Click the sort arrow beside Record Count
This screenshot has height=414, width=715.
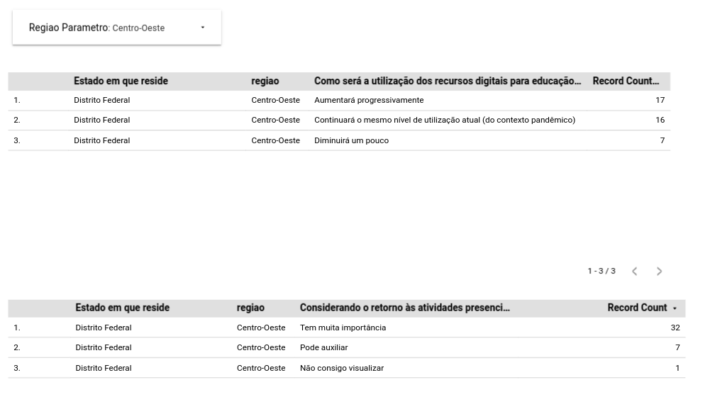pos(675,308)
